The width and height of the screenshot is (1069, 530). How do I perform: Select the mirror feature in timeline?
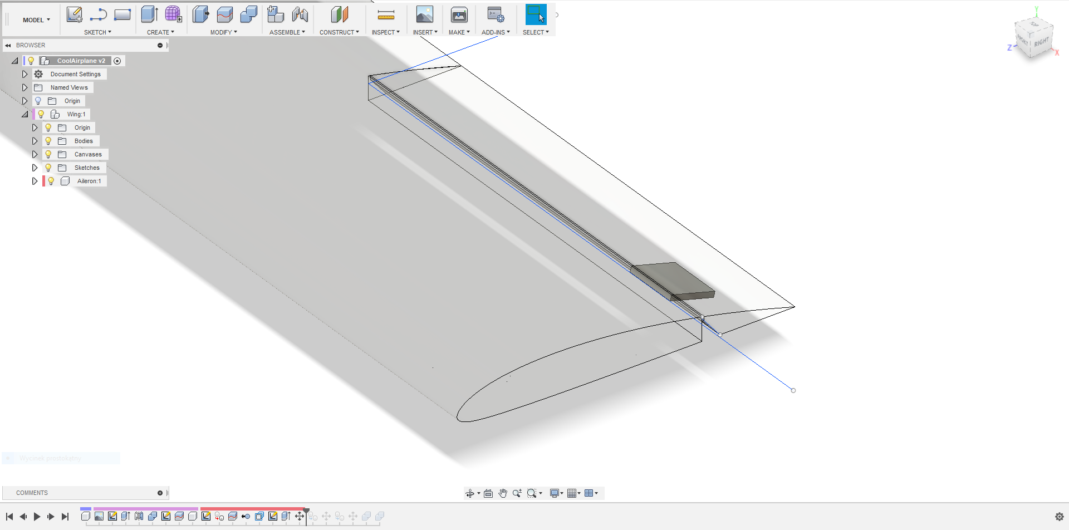pos(139,517)
